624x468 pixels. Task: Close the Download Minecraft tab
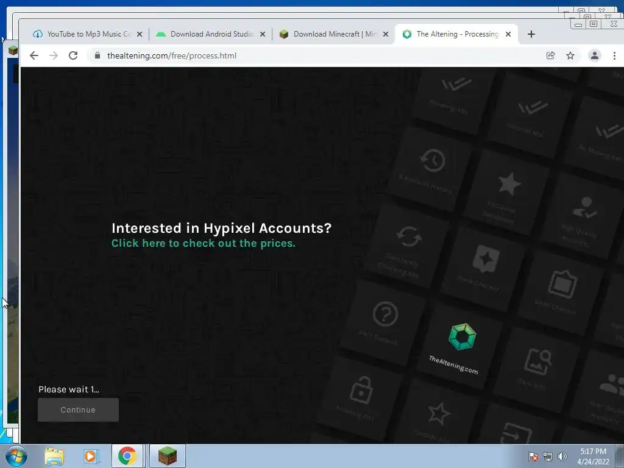[x=386, y=34]
